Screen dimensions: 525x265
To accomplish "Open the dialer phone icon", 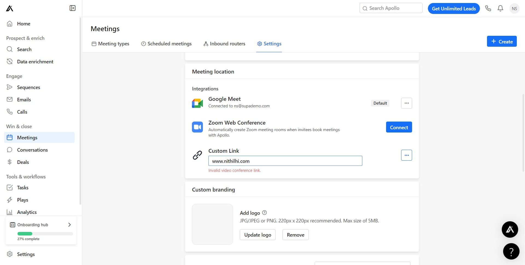I will pyautogui.click(x=488, y=8).
